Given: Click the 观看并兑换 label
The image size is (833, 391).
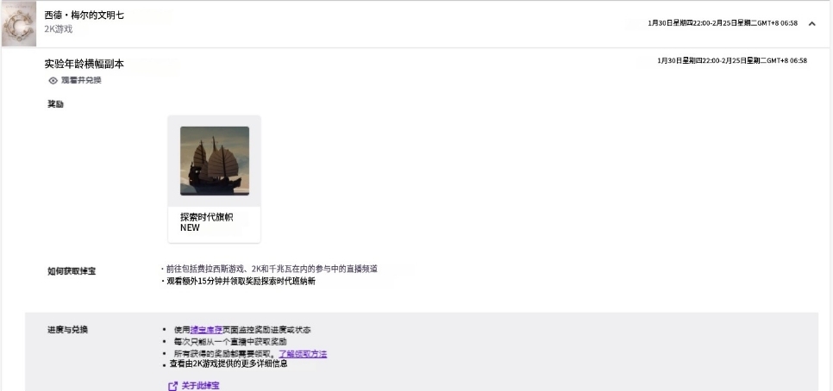Looking at the screenshot, I should 81,81.
